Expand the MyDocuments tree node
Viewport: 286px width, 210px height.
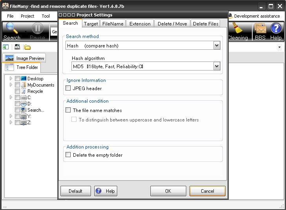pos(11,85)
